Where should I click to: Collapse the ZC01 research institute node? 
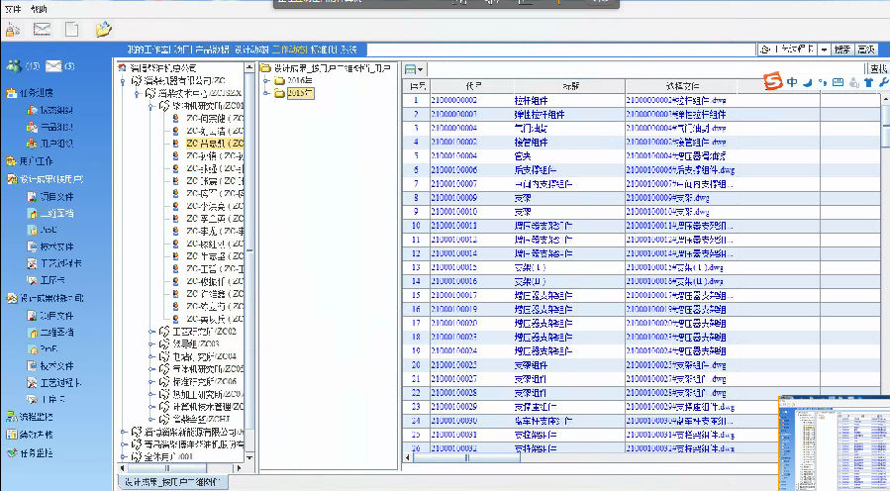(x=150, y=105)
